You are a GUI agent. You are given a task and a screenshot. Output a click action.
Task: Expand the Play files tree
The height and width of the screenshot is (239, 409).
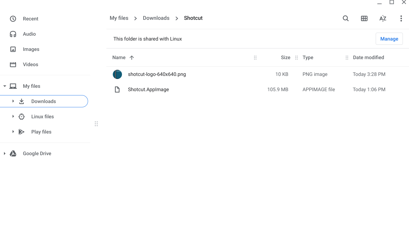point(13,132)
